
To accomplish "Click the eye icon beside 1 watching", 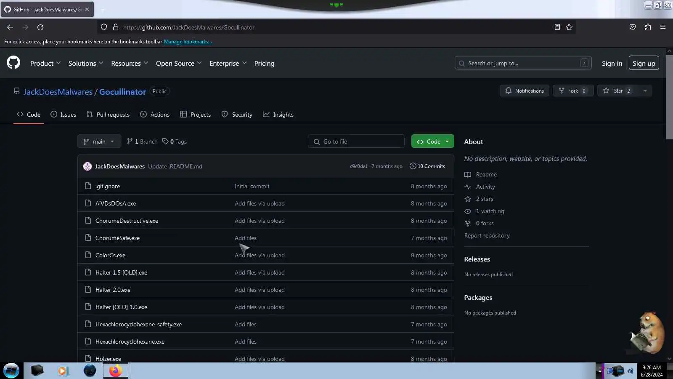I will [x=468, y=211].
